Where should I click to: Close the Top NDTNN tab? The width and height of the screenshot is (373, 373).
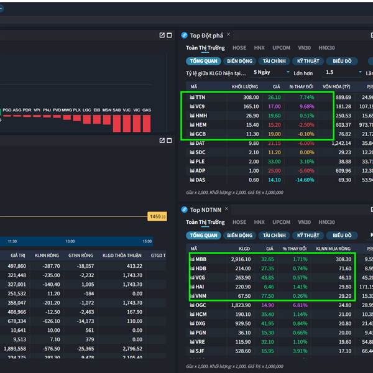(228, 210)
